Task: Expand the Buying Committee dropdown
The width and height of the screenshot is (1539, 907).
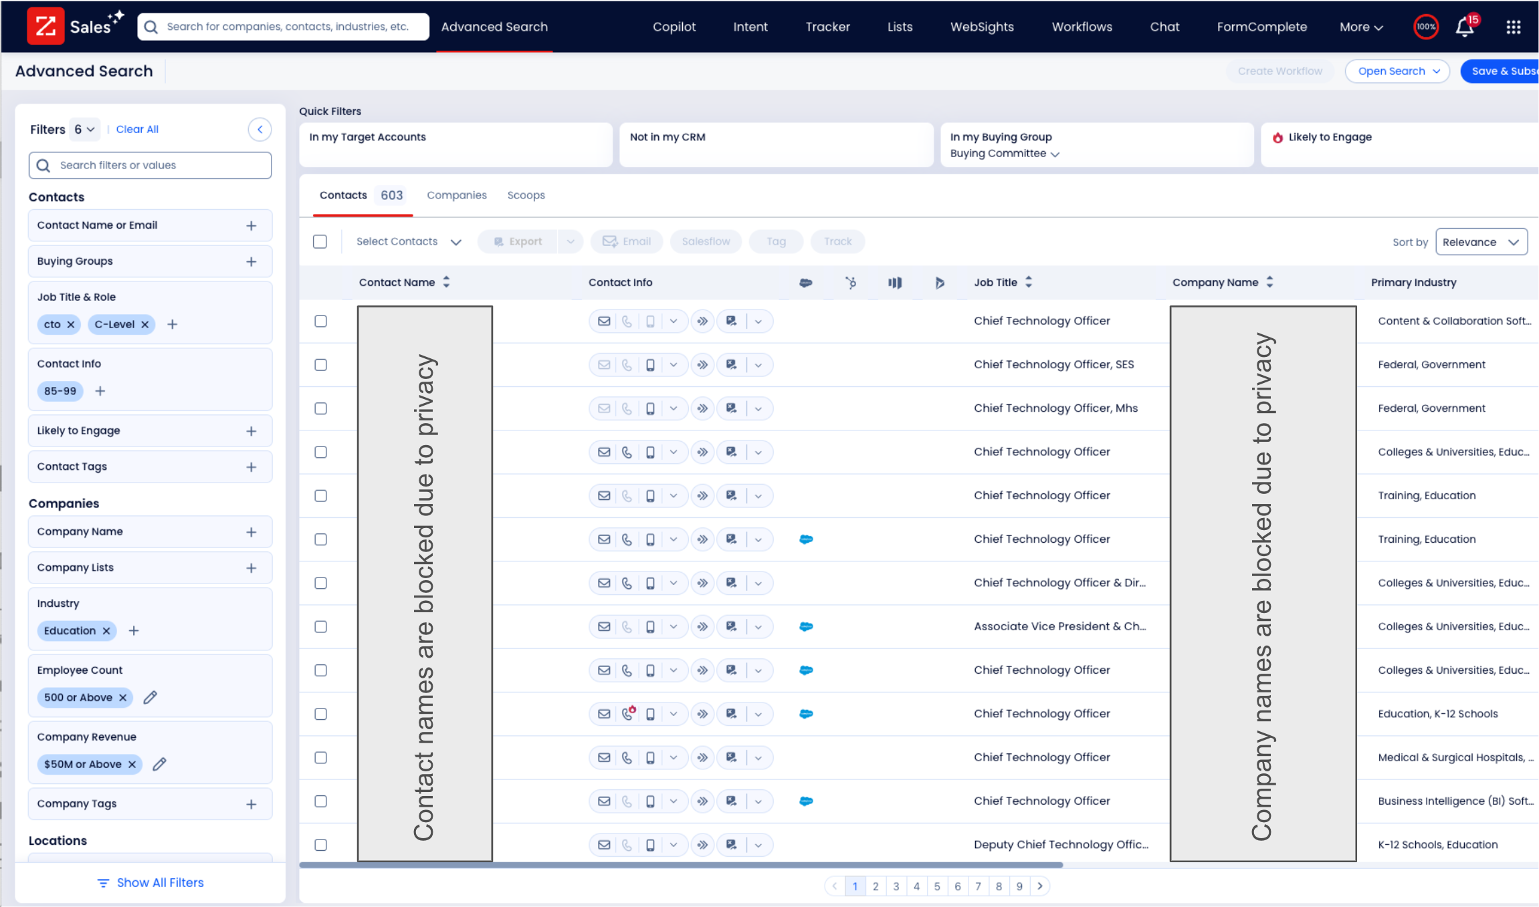Action: (1004, 154)
